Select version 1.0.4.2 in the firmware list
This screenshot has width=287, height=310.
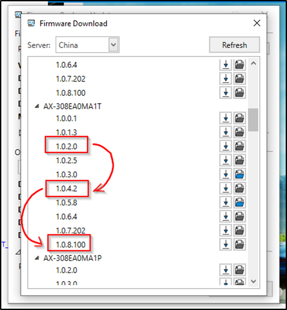click(x=67, y=188)
